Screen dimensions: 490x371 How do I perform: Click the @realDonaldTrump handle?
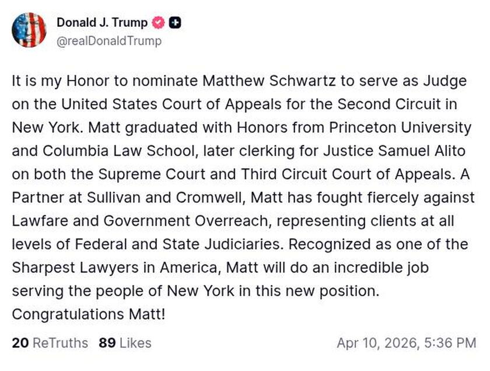tap(109, 41)
